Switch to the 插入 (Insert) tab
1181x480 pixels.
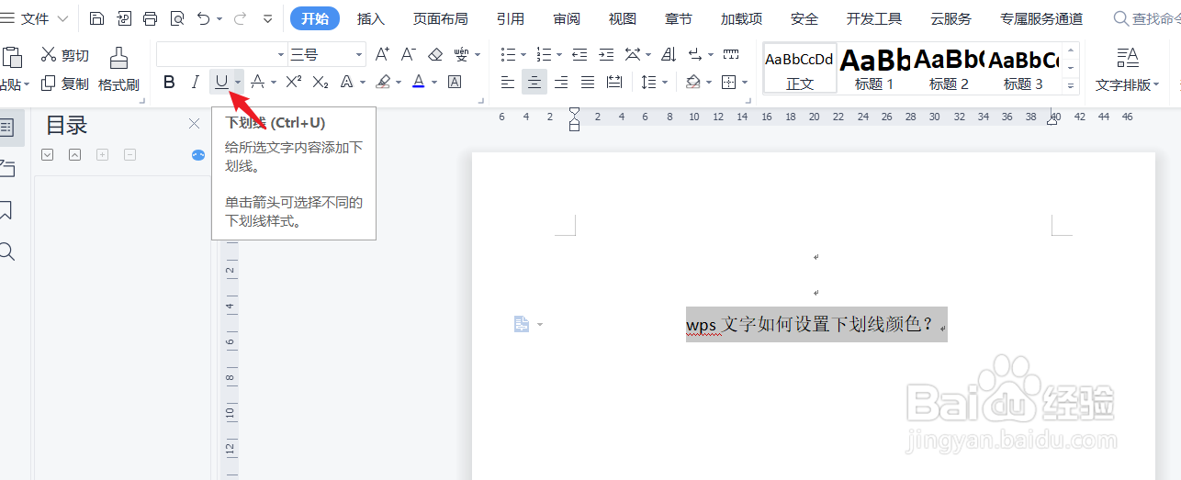click(x=371, y=18)
